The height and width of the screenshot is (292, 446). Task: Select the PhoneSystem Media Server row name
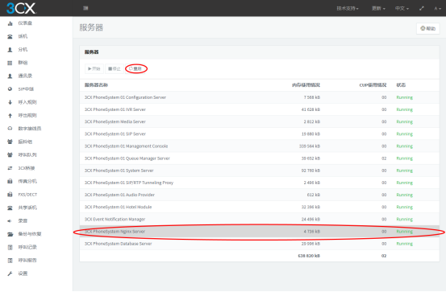coord(115,121)
